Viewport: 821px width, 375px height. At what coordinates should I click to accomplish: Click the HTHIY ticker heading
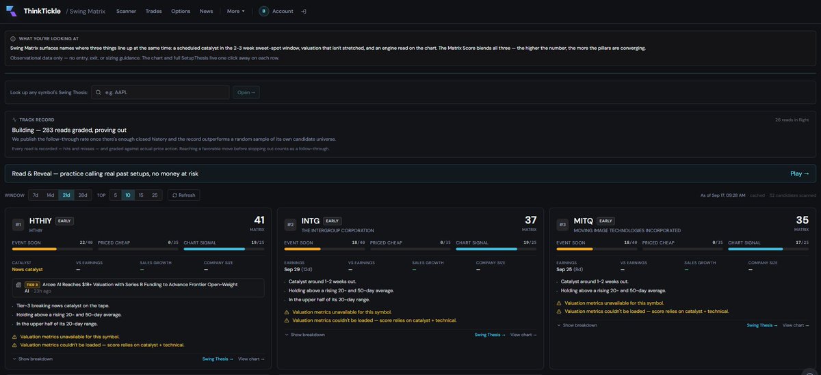(41, 221)
